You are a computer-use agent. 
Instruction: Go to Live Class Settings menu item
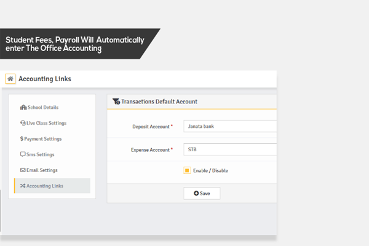tap(47, 123)
